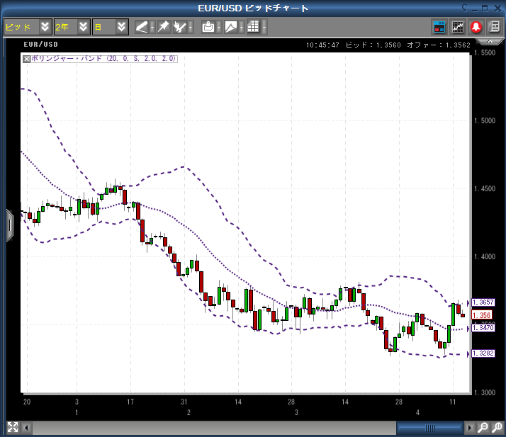Click the blue horizontal scrollbar thumb
Viewport: 506px width, 437px height.
click(x=429, y=428)
